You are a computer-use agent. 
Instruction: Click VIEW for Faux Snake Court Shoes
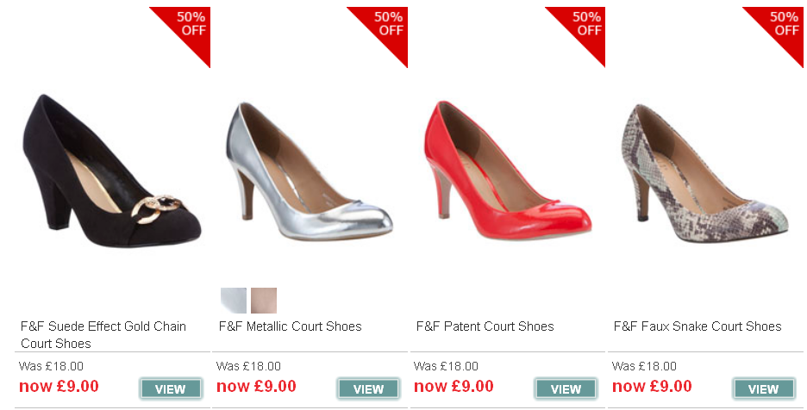(x=764, y=389)
